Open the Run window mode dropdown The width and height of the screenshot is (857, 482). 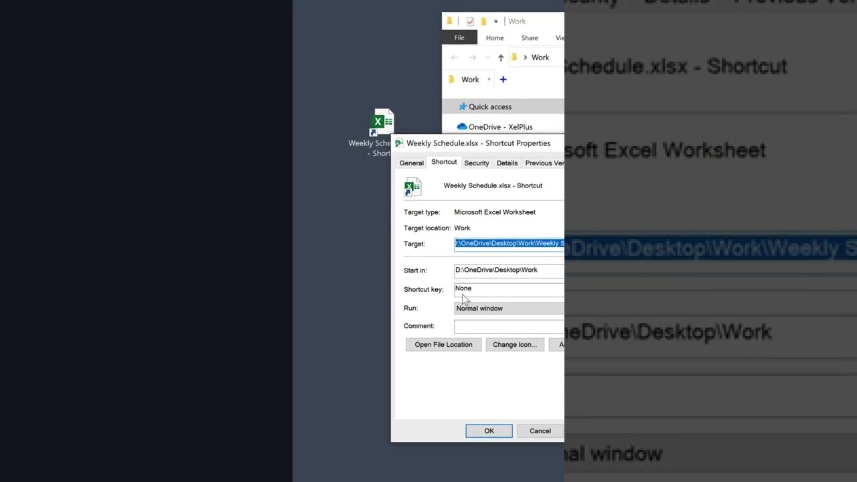click(509, 309)
